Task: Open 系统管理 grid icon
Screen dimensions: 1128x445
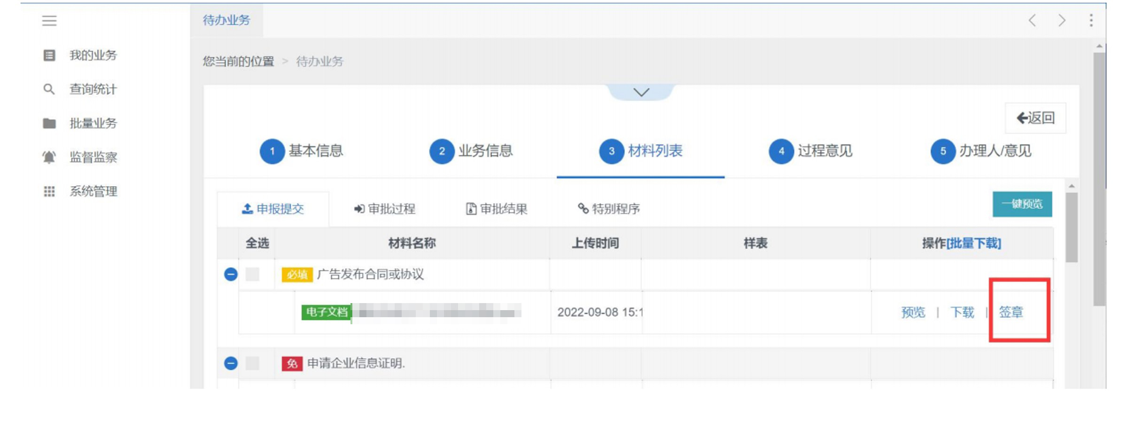Action: (x=49, y=191)
